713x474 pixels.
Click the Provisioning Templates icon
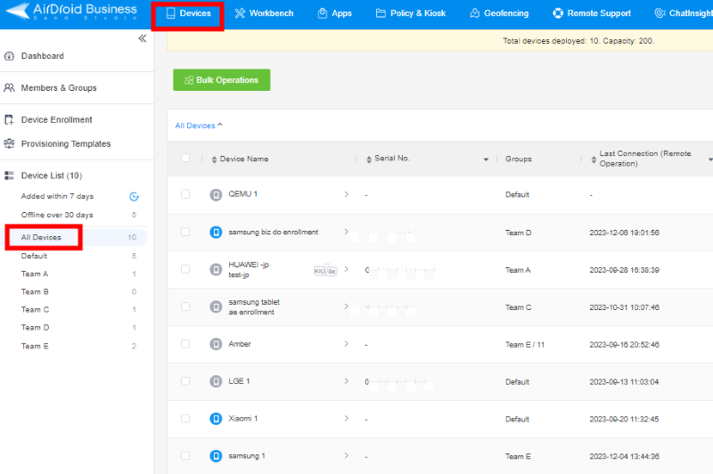pyautogui.click(x=9, y=143)
